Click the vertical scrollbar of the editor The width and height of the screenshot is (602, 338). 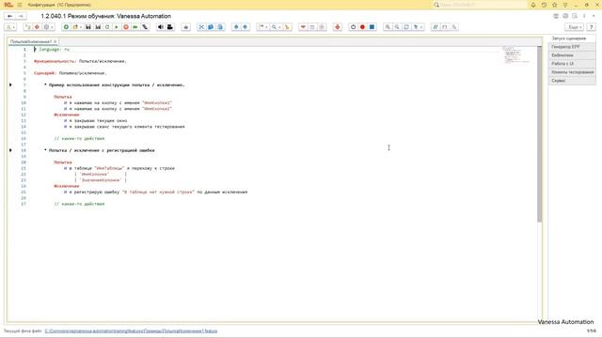[x=539, y=134]
